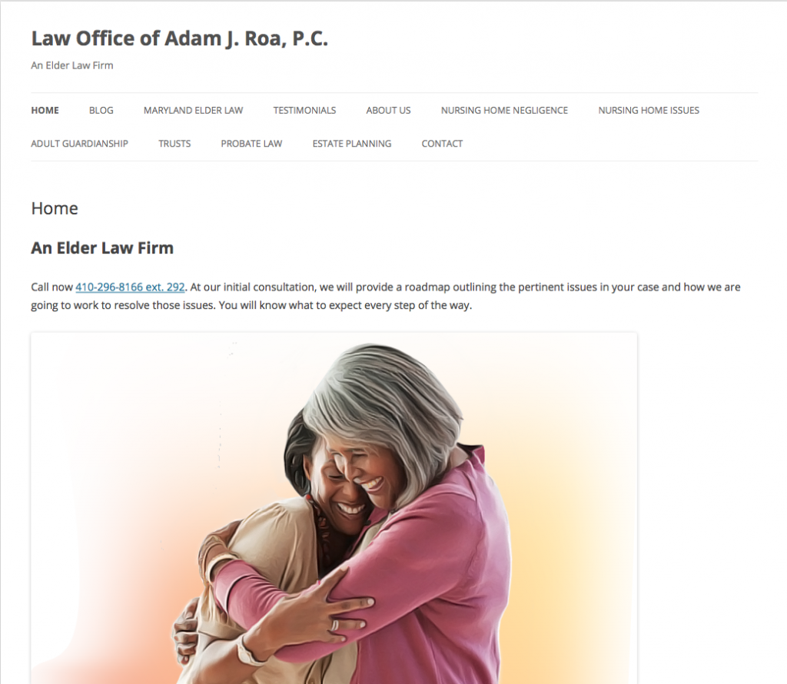Click the initial consultation paragraph text

386,296
